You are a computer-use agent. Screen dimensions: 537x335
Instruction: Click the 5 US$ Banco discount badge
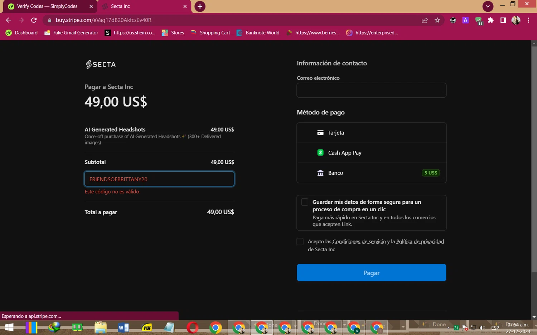click(431, 173)
